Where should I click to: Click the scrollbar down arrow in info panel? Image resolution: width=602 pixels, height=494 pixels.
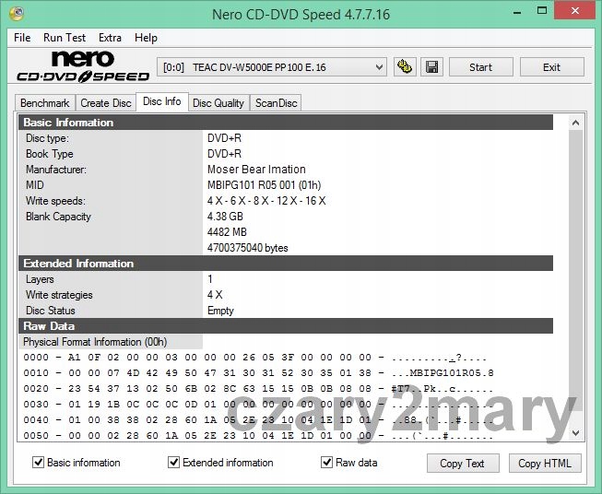(x=576, y=432)
